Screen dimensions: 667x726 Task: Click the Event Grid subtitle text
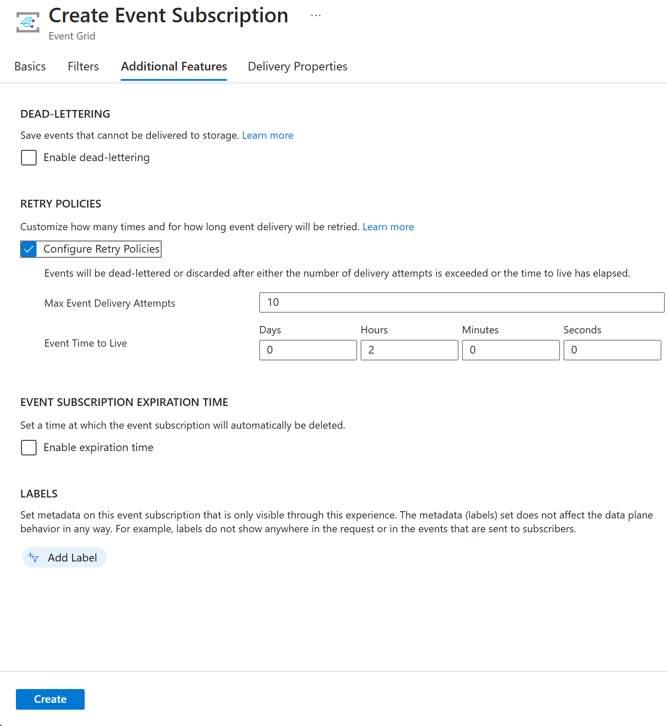[72, 36]
